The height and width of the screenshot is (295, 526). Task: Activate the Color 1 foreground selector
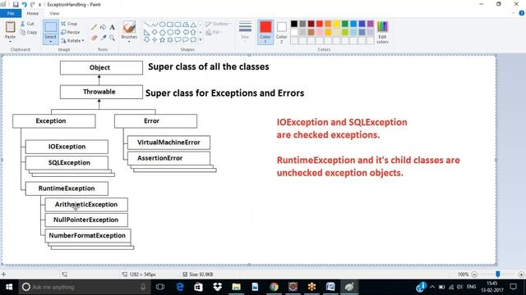coord(265,32)
